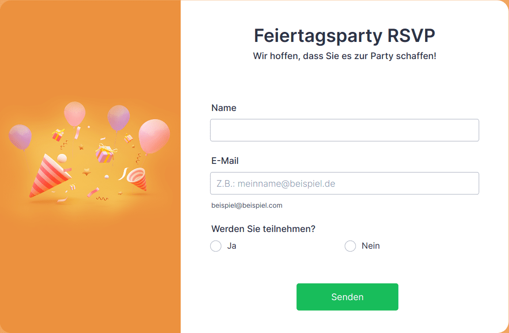
Task: Click the Feiertagsparty RSVP heading
Action: click(345, 35)
